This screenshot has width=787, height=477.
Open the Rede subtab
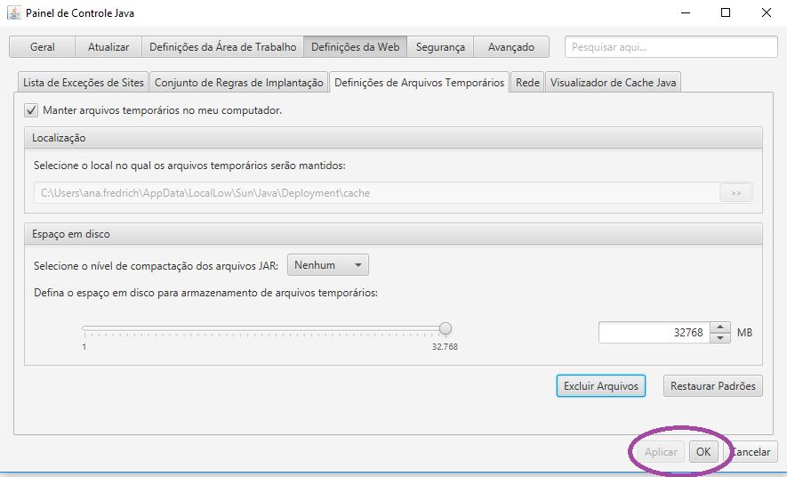tap(527, 83)
